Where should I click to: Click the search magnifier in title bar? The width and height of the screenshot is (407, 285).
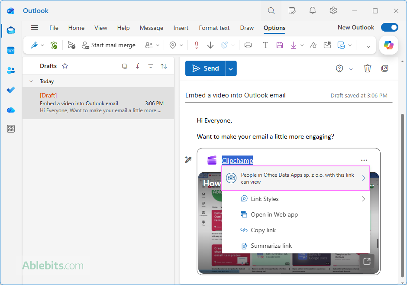(271, 11)
